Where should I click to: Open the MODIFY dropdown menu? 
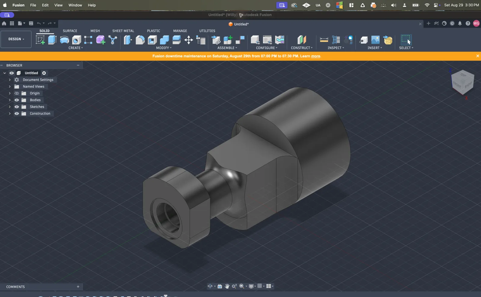coord(164,48)
